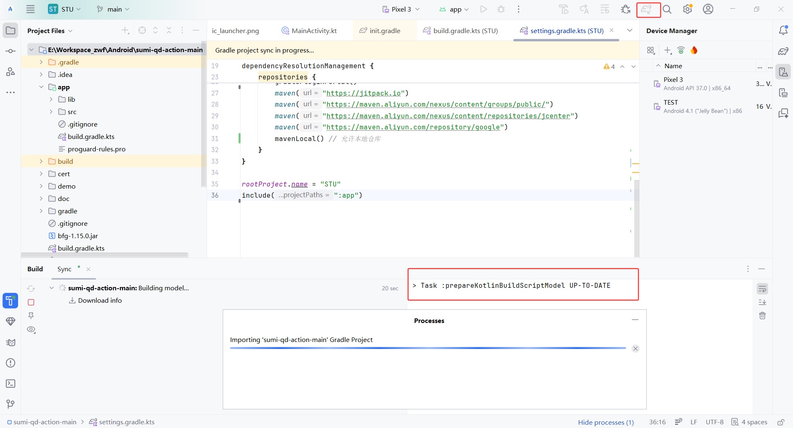Viewport: 793px width, 428px height.
Task: Select the Sync tab in Build panel
Action: point(64,269)
